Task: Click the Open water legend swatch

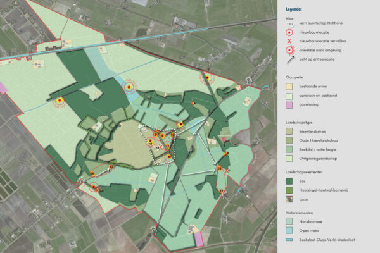Action: click(x=289, y=231)
